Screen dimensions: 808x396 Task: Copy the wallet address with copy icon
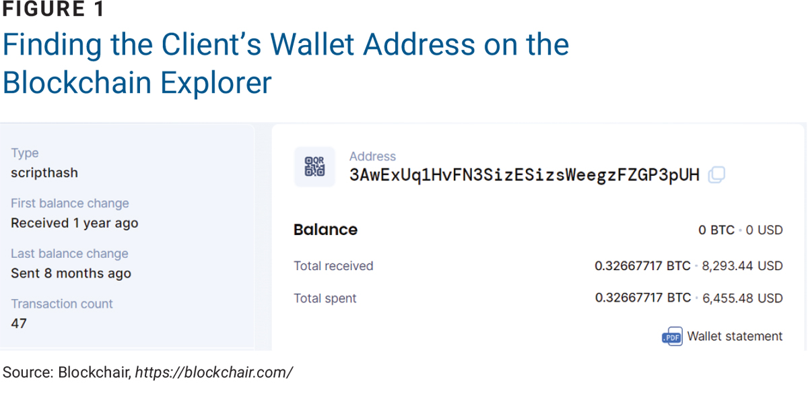(717, 175)
